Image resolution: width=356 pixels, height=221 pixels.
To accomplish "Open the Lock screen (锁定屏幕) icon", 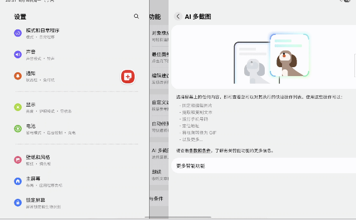I will (x=18, y=203).
